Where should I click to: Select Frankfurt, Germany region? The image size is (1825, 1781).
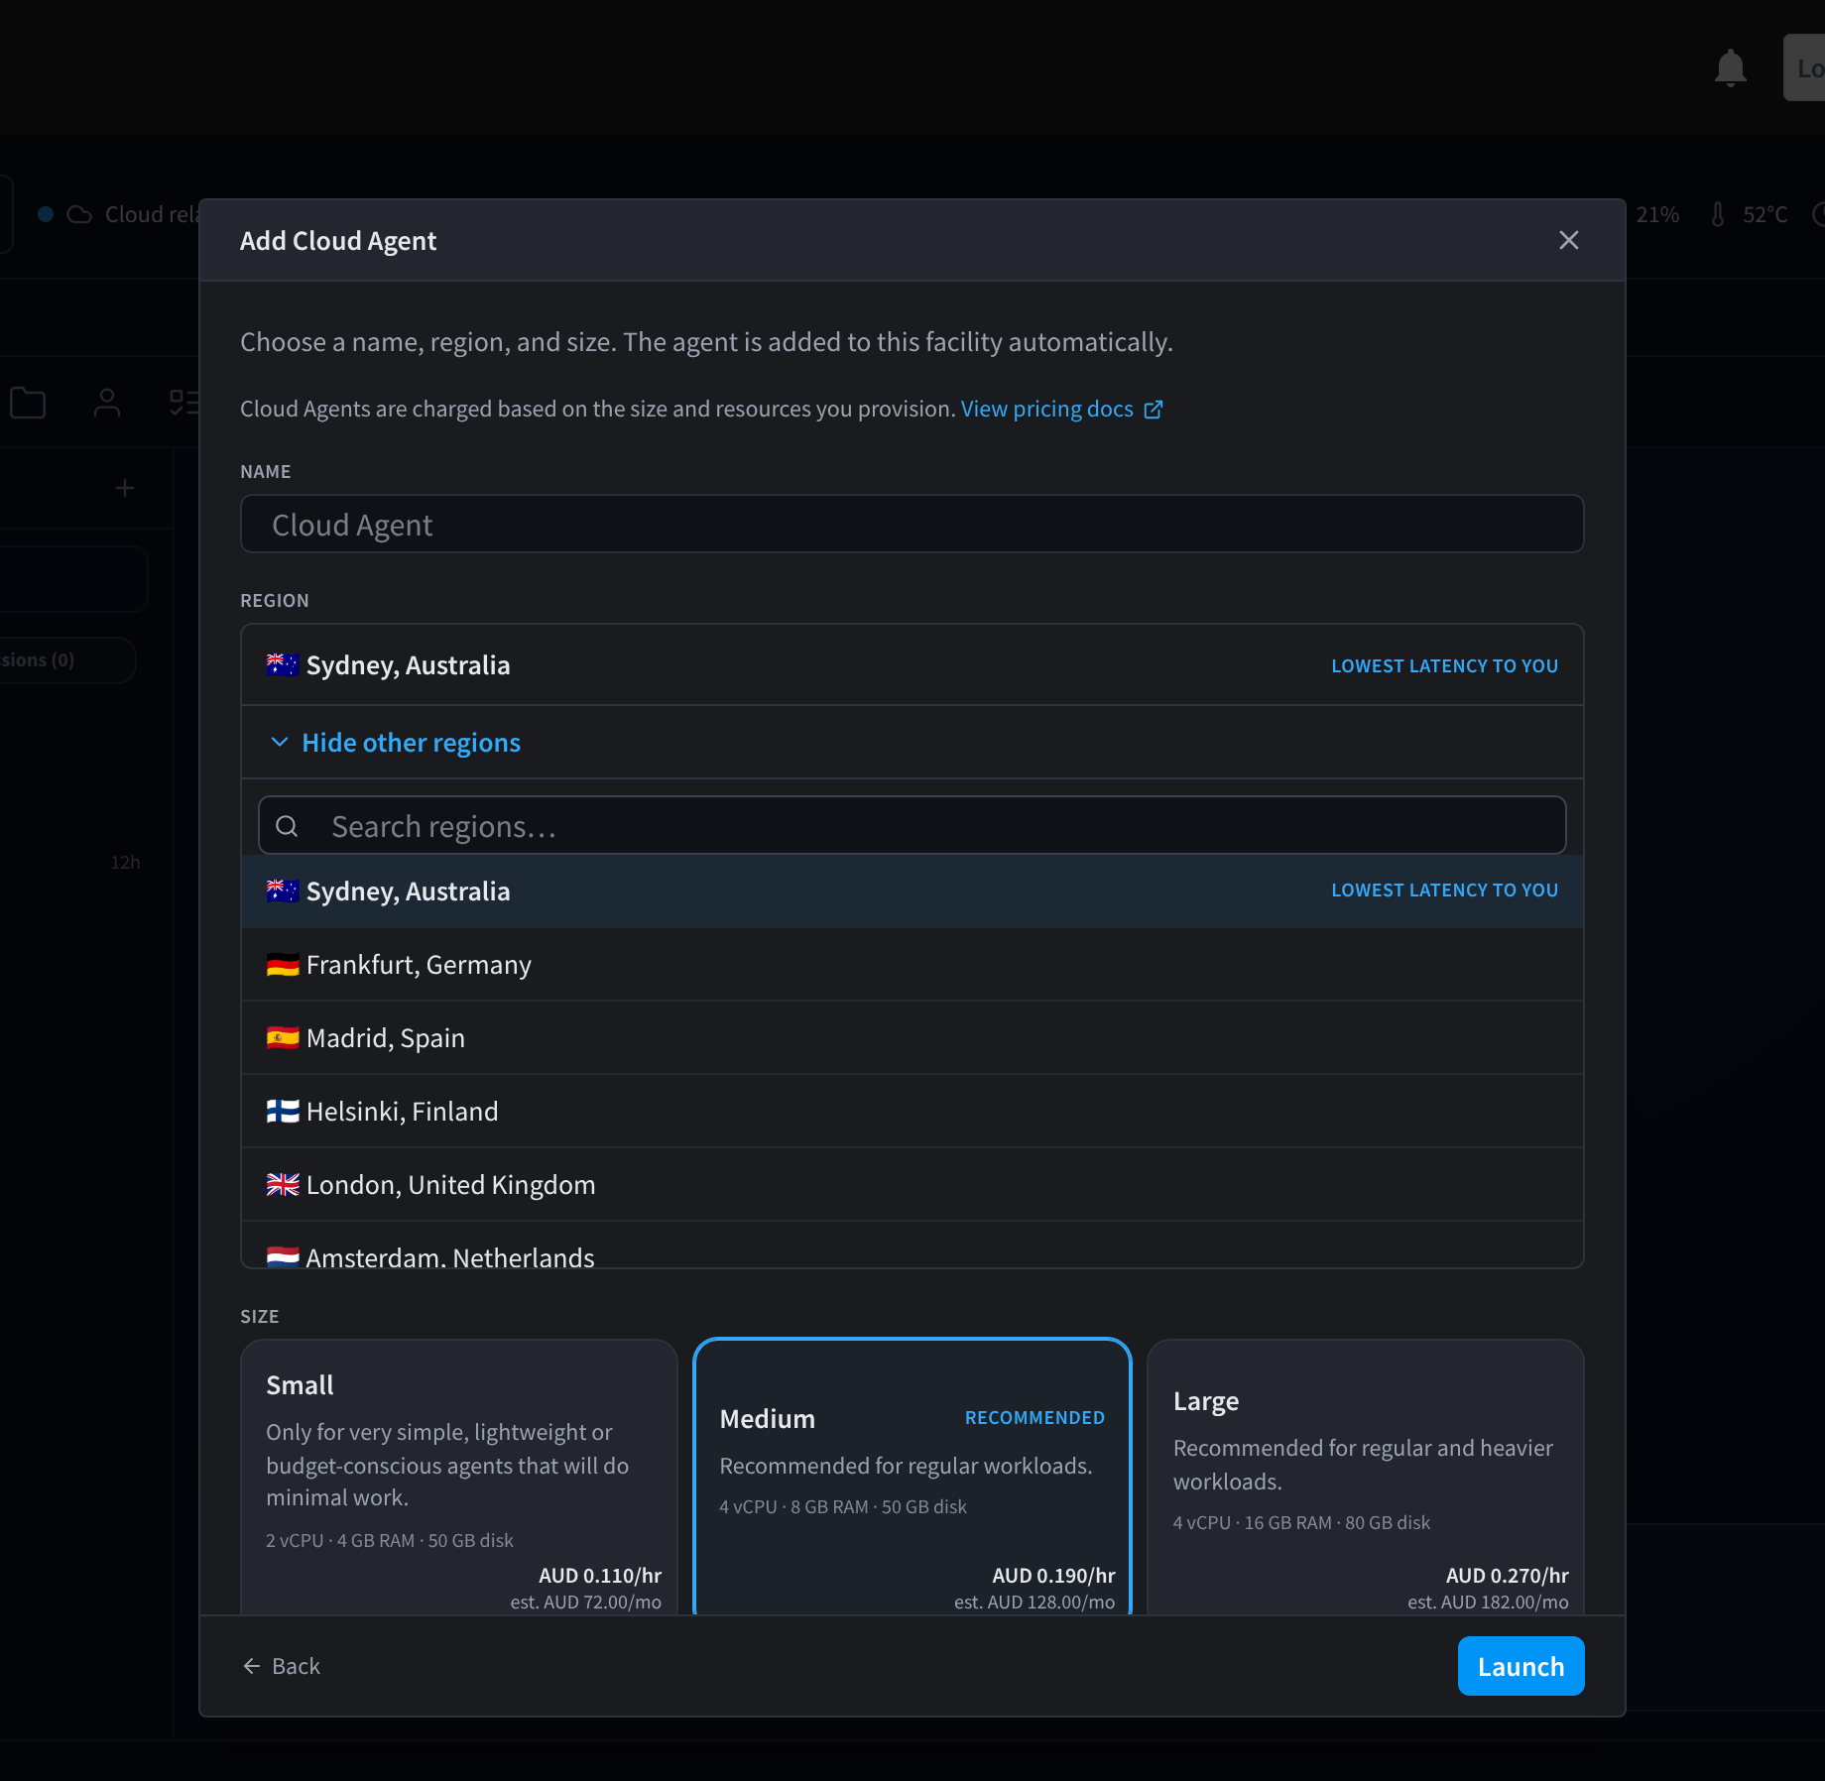click(x=912, y=965)
